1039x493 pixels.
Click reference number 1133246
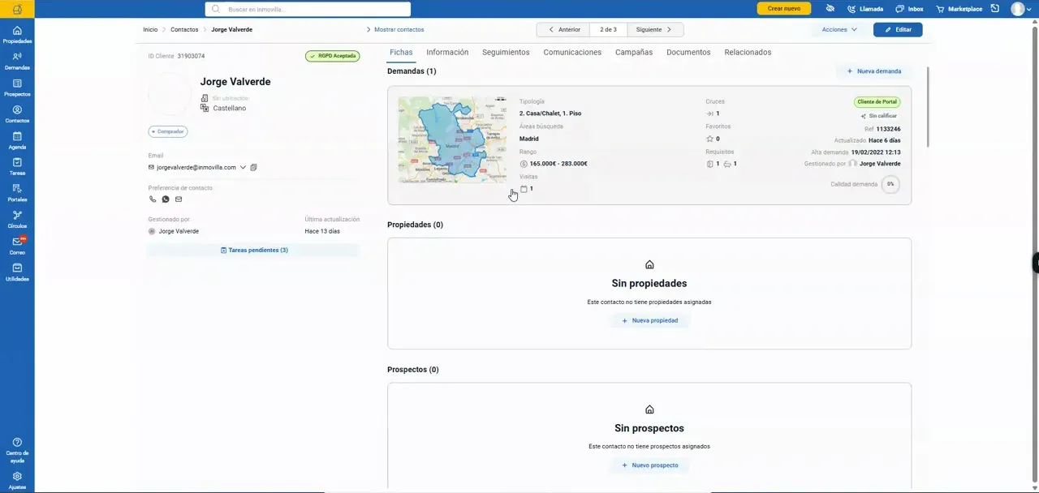pos(888,129)
